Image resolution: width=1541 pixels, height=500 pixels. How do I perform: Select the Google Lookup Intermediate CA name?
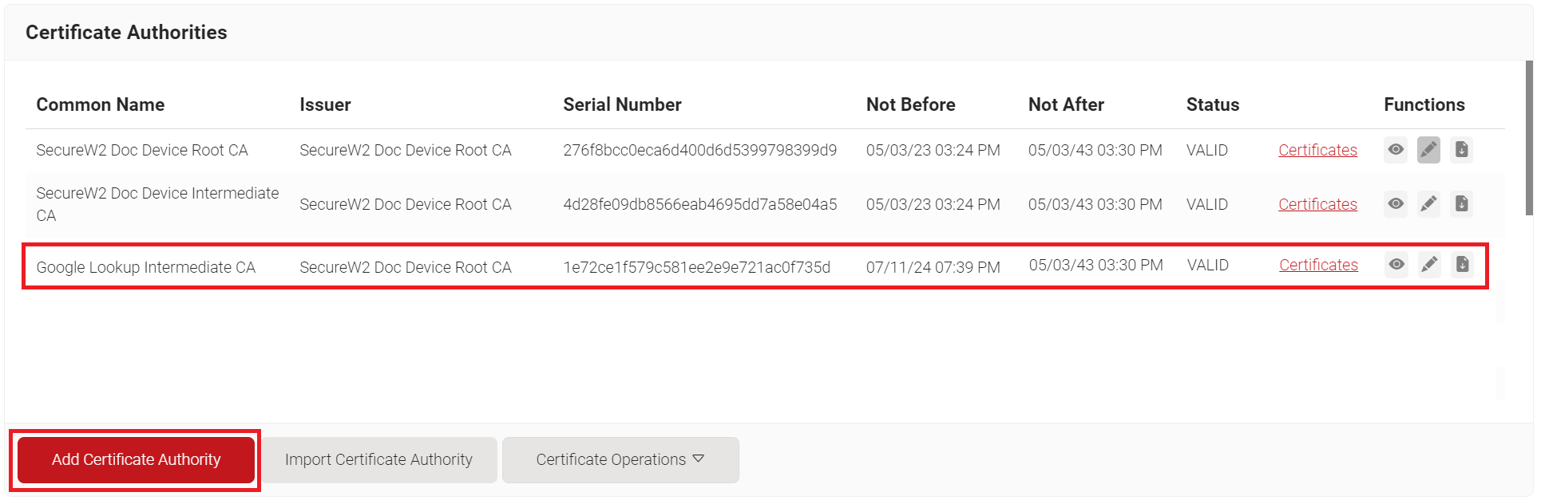coord(145,267)
